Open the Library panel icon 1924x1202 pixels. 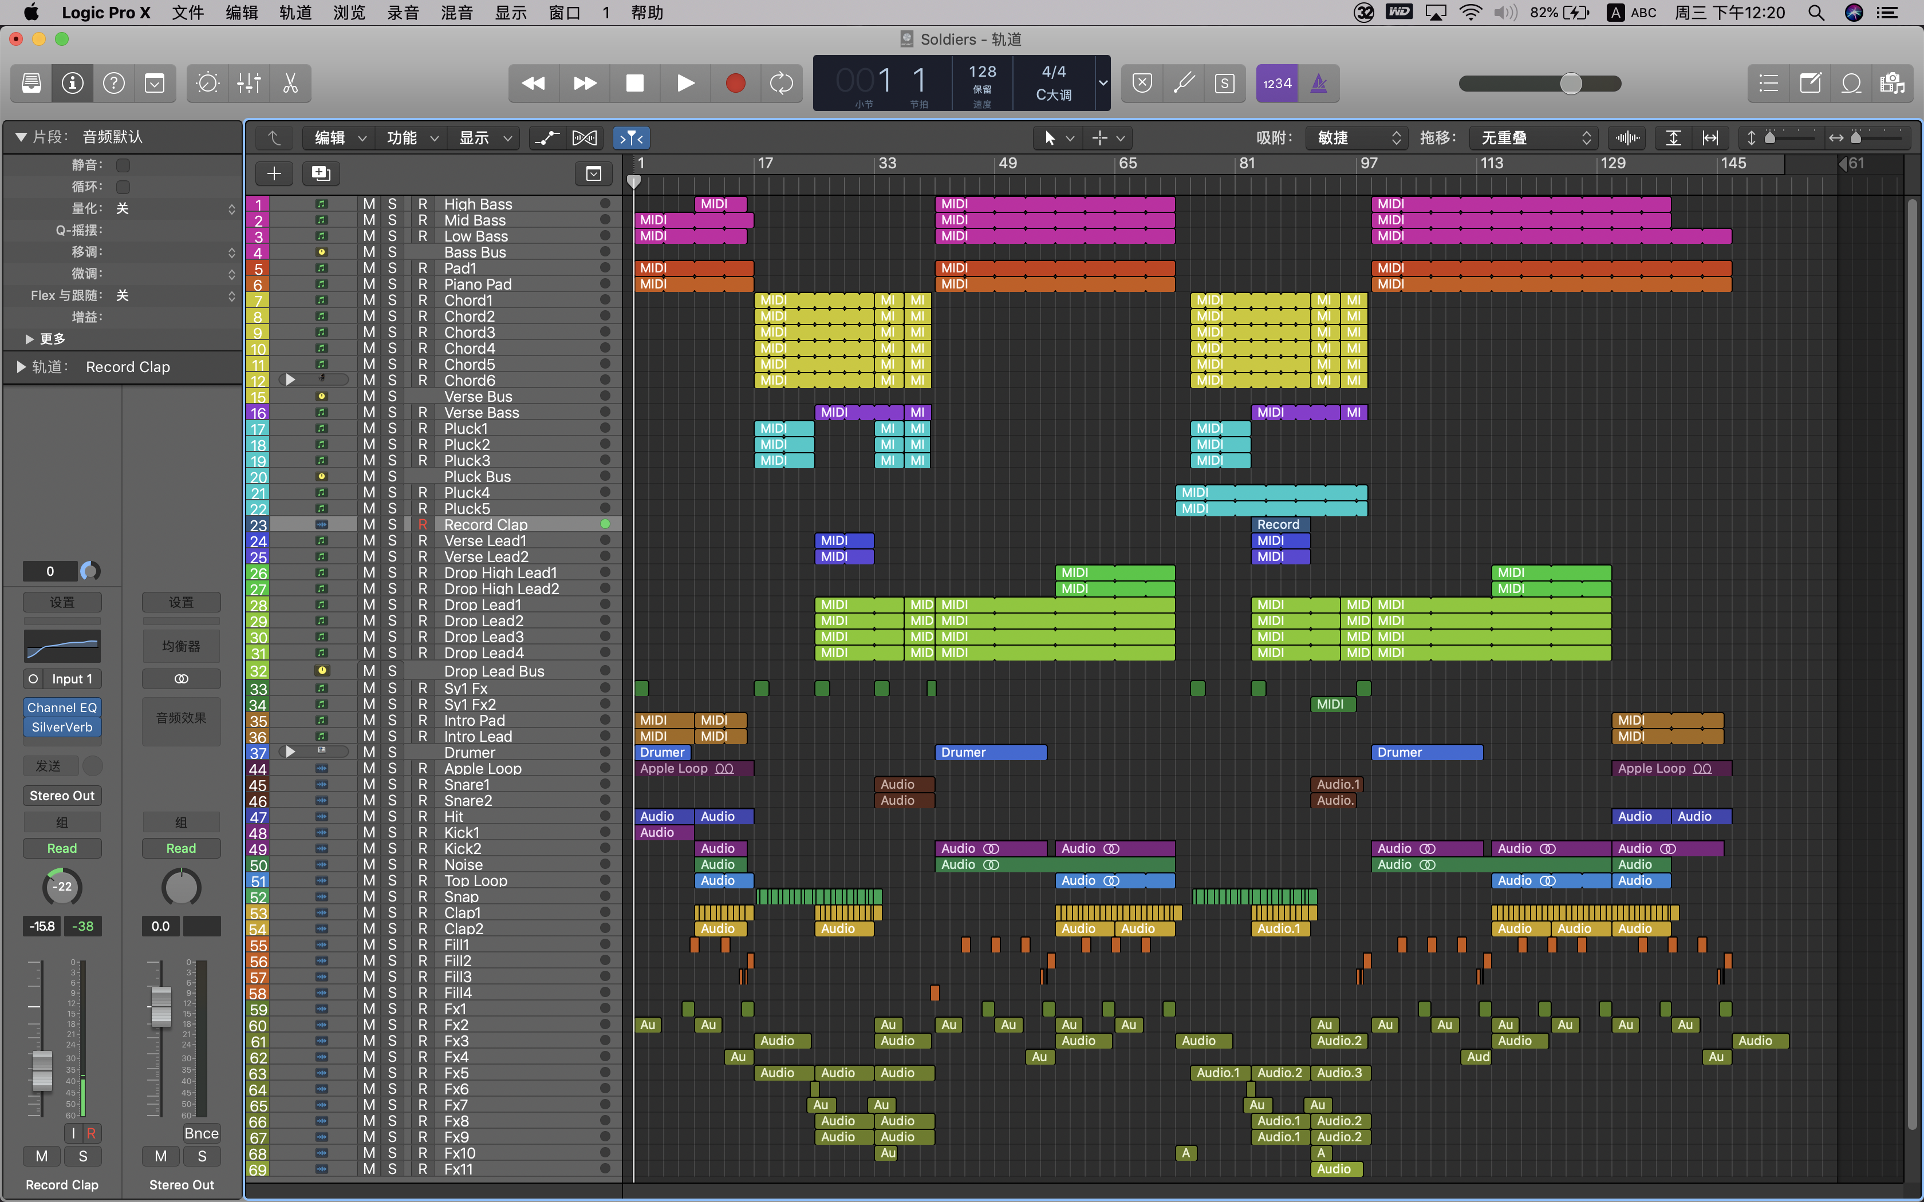click(31, 82)
